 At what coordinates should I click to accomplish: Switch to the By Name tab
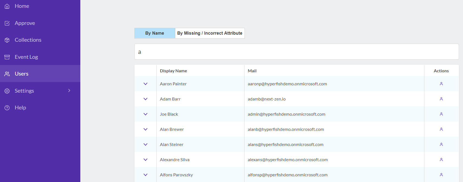pos(155,33)
